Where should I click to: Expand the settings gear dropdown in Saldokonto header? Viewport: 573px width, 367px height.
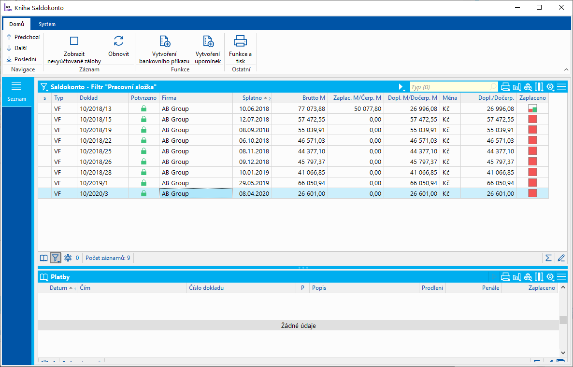click(550, 87)
